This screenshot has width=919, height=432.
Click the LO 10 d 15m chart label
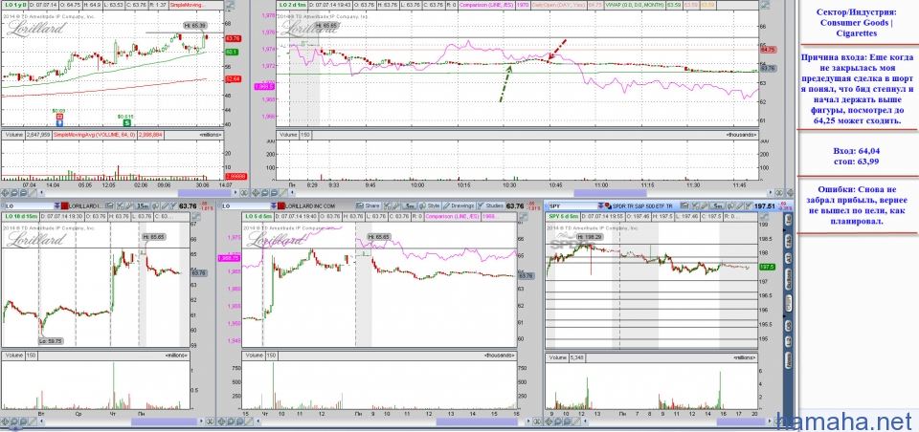click(21, 217)
